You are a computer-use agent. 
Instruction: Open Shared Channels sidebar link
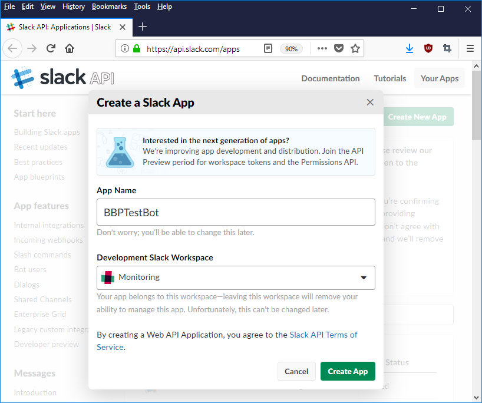tap(43, 299)
